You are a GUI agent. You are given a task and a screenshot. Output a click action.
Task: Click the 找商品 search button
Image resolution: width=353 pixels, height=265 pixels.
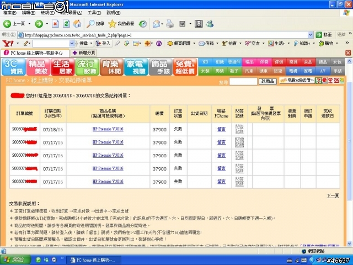click(x=268, y=81)
